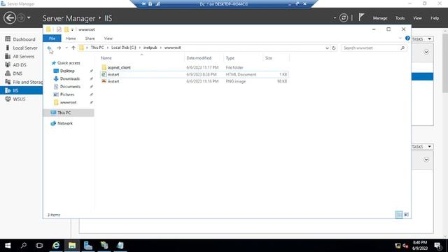Open the Windows Start menu
Viewport: 448px width, 252px height.
8,246
